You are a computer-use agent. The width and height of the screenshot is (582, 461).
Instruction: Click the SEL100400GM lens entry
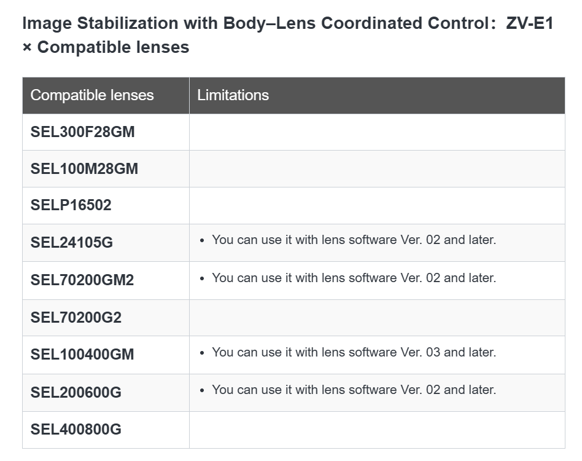click(82, 355)
